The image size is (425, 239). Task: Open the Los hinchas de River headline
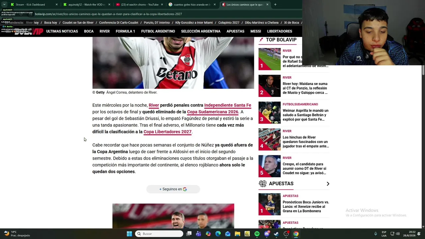305,142
